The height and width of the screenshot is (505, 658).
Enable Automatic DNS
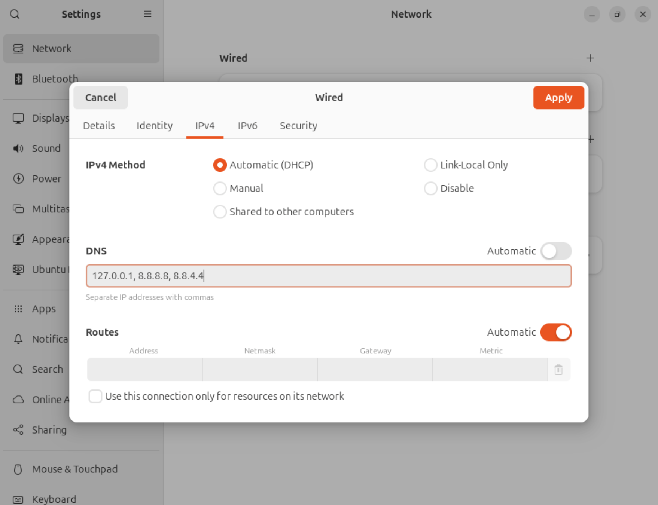[556, 251]
